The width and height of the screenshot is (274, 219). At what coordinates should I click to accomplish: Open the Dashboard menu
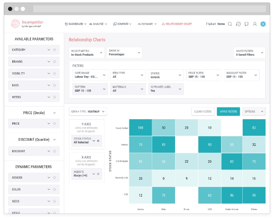pyautogui.click(x=76, y=24)
